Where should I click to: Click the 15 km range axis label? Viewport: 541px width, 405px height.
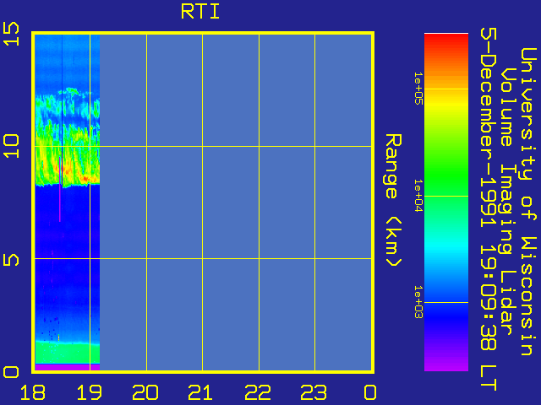(11, 34)
